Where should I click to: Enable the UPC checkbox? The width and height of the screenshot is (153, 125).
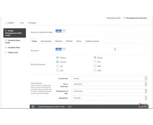57,66
